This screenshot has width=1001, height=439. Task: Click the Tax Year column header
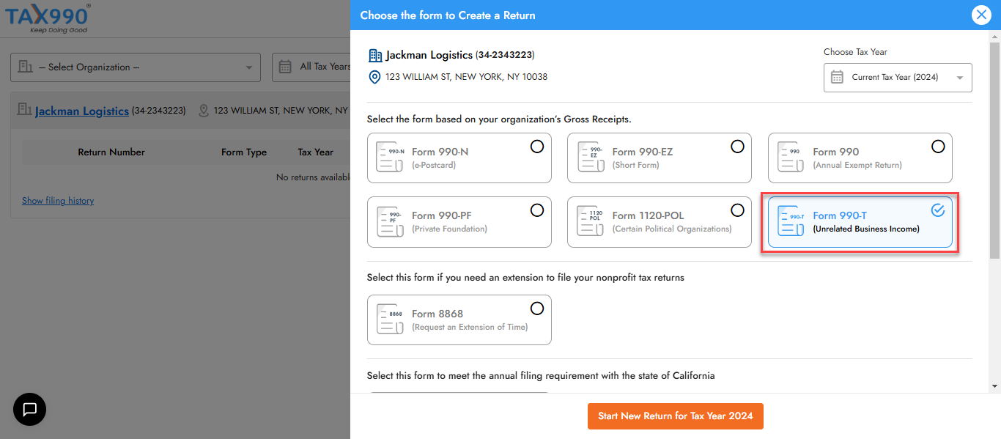click(315, 152)
